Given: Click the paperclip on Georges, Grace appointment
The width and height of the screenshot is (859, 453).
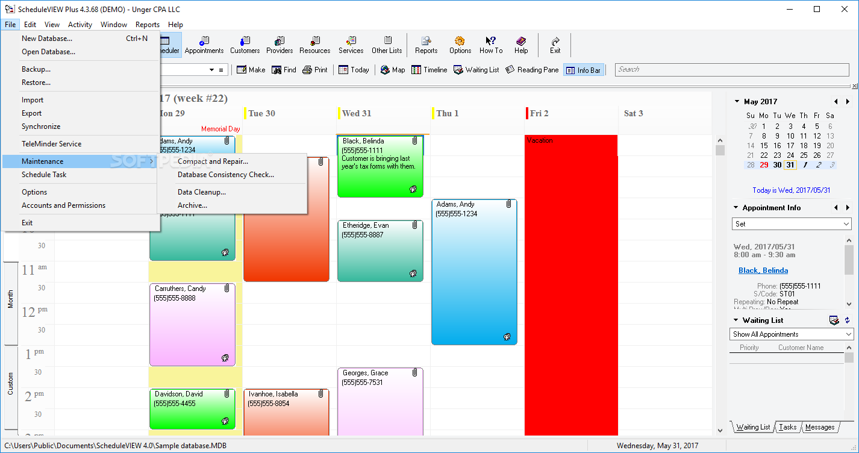Looking at the screenshot, I should (414, 373).
